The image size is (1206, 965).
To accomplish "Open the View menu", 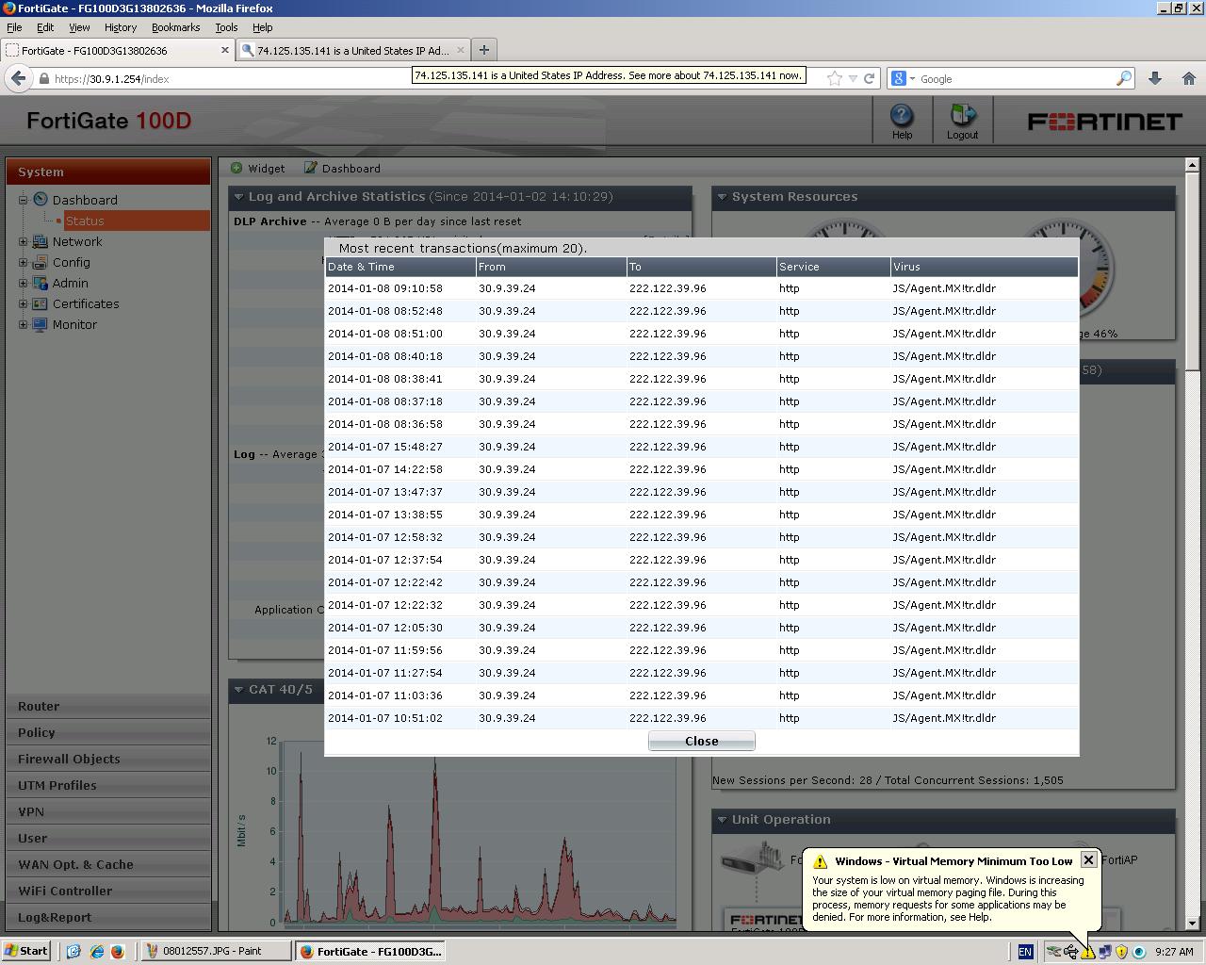I will 79,27.
